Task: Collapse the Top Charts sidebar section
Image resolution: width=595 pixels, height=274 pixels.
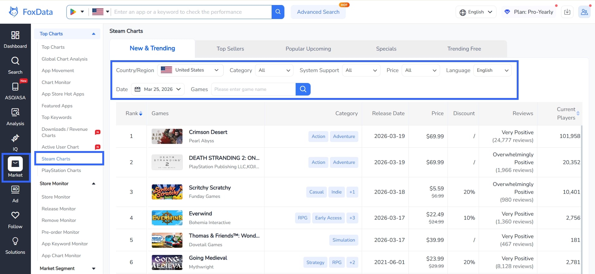Action: tap(94, 34)
